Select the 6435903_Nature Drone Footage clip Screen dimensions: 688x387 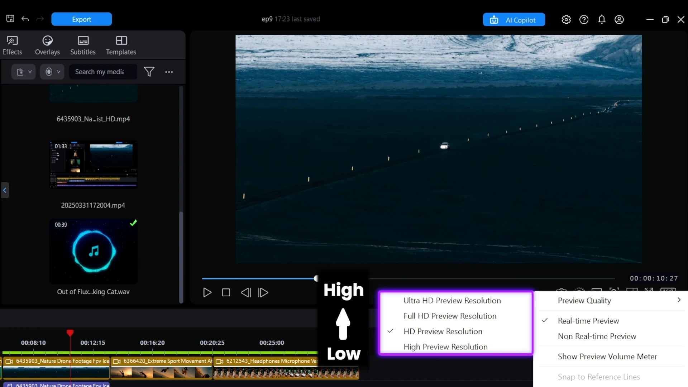coord(56,368)
